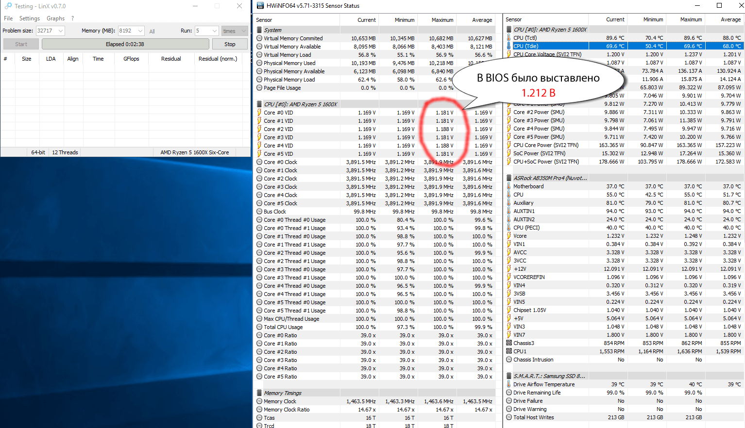Click the thermometer icon beside Motherboard

(509, 186)
